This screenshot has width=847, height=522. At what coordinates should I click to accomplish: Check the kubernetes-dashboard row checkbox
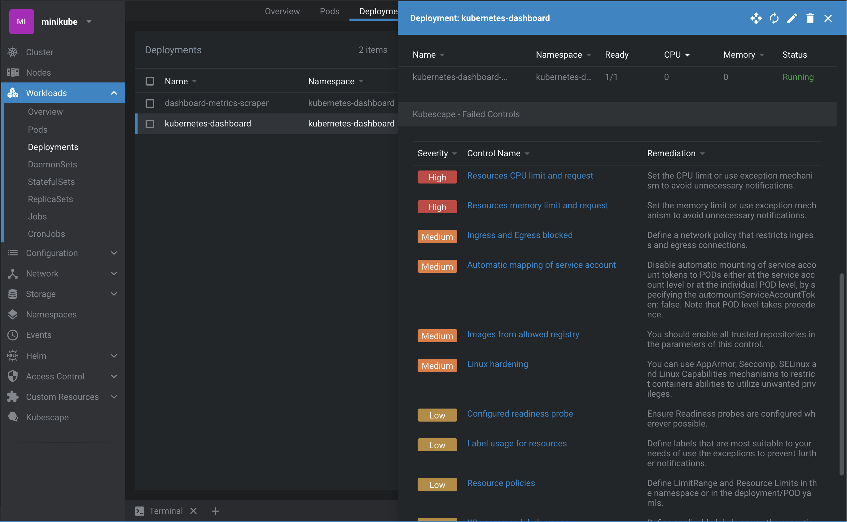coord(150,124)
